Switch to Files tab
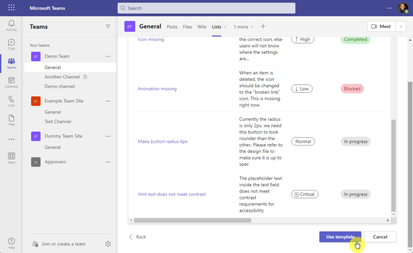This screenshot has width=413, height=253. pos(187,27)
